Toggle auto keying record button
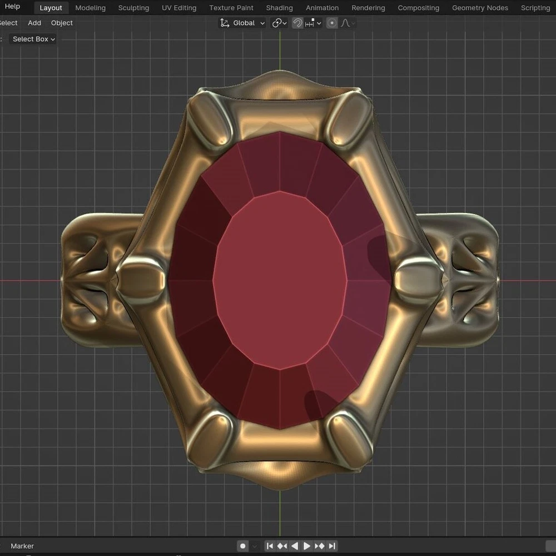 click(242, 546)
